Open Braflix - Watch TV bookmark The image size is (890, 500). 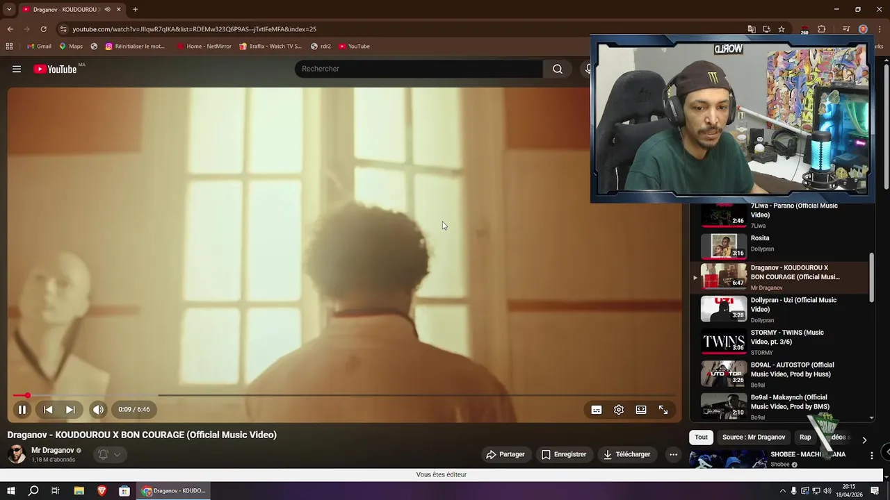[270, 47]
